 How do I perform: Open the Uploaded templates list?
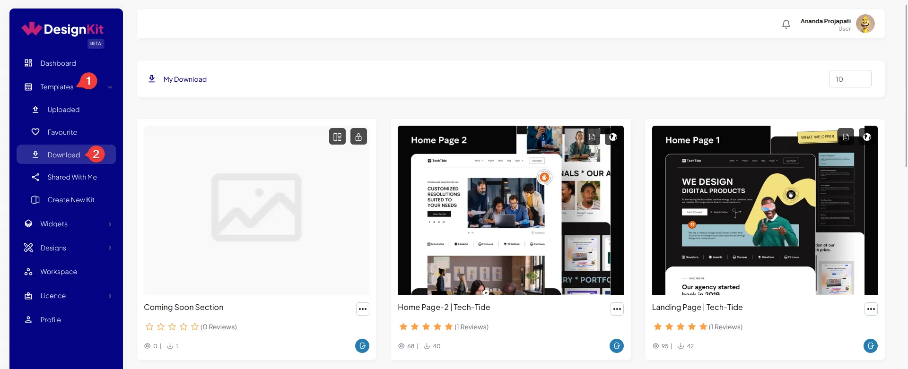pos(66,110)
